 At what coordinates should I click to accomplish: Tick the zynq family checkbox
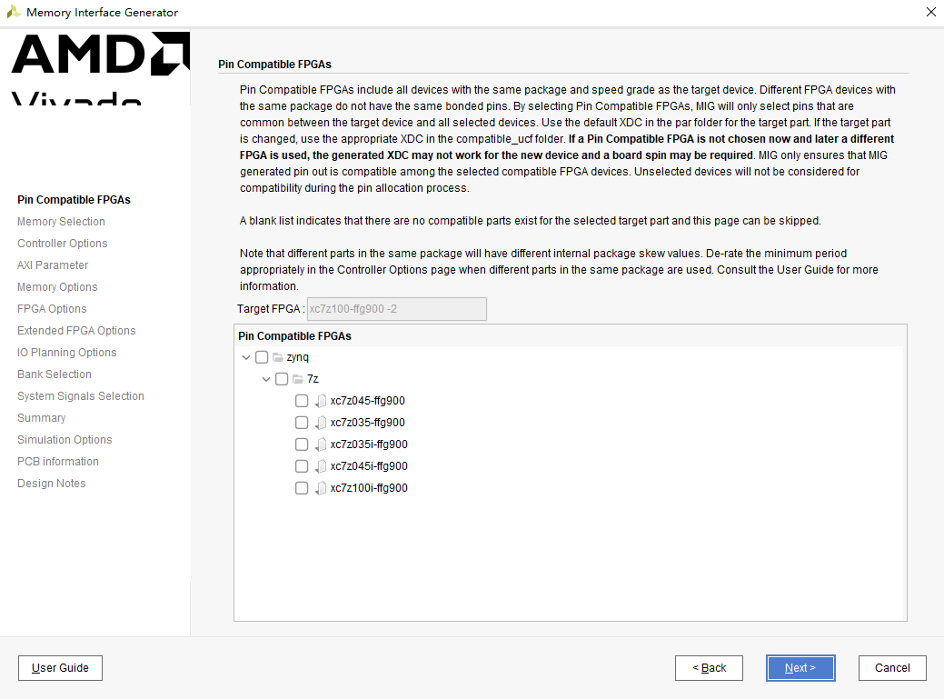click(262, 357)
